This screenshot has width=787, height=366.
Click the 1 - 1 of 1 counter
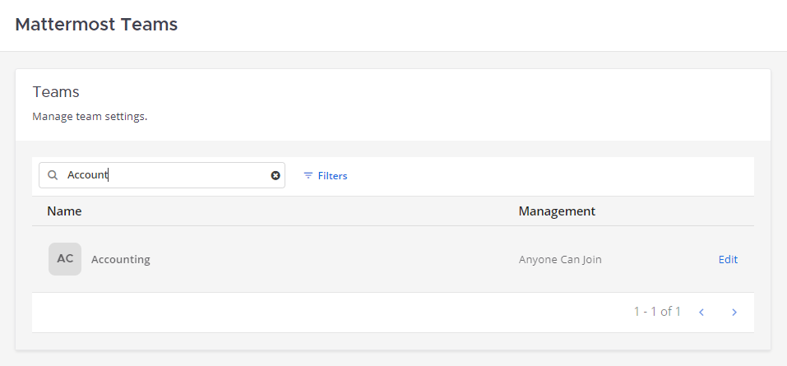[x=657, y=312]
